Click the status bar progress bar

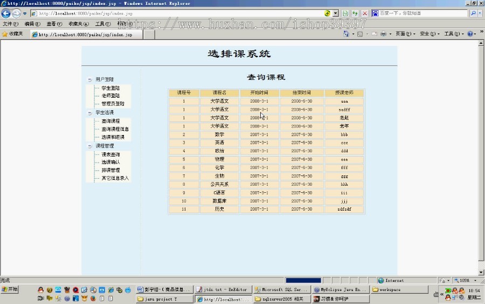point(303,280)
